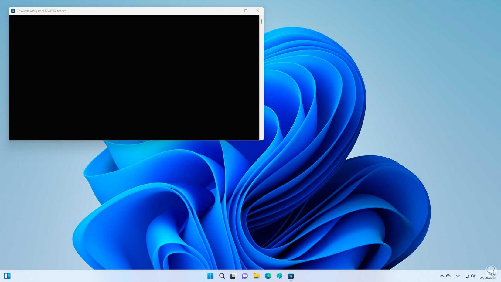Open the Microsoft Store taskbar icon
501x282 pixels.
point(291,276)
